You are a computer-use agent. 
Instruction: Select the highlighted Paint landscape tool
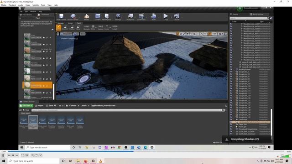pos(59,27)
